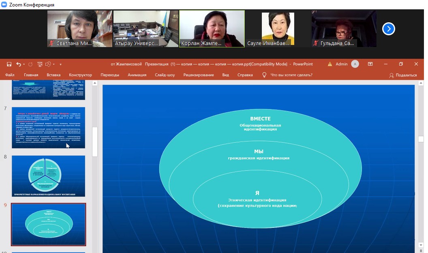The width and height of the screenshot is (428, 253).
Task: Click the 'Zoom Конференция' window title
Action: [x=32, y=4]
